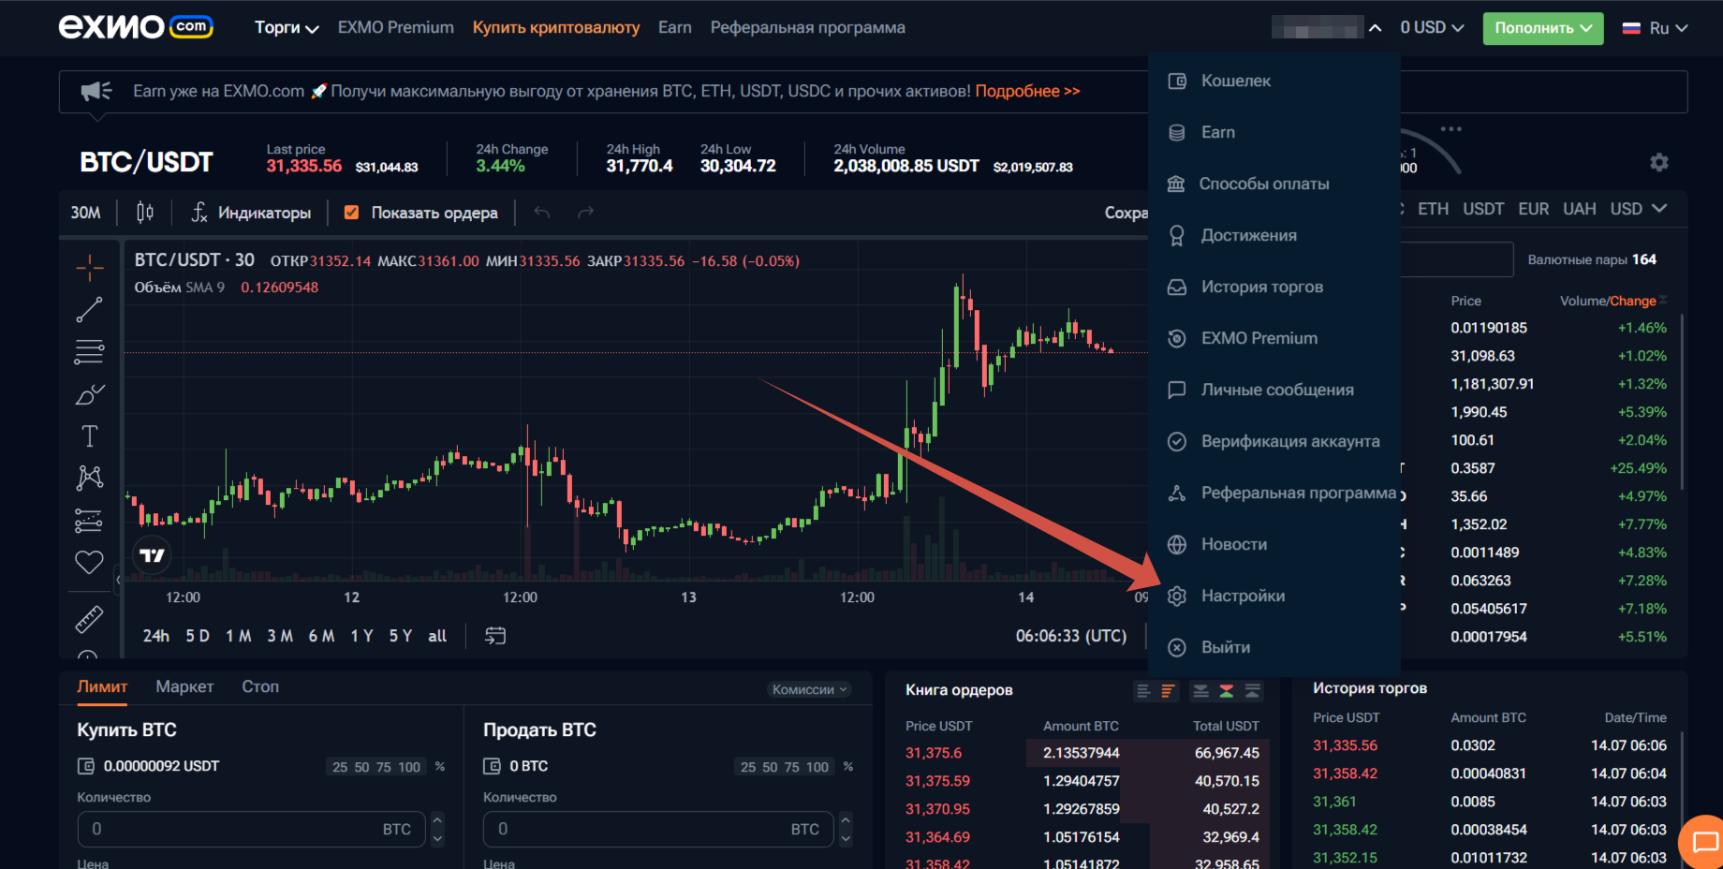Screen dimensions: 1723x869
Task: Click the TradingView logo on the chart
Action: point(153,555)
